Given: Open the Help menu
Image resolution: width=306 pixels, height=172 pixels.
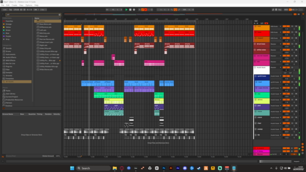Looking at the screenshot, I should coord(36,5).
